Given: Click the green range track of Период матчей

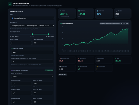Looking at the screenshot, I should click(40, 34).
